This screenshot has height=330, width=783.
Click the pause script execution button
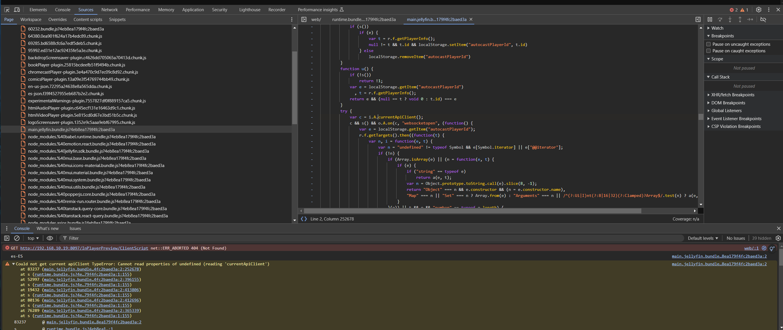[x=710, y=20]
